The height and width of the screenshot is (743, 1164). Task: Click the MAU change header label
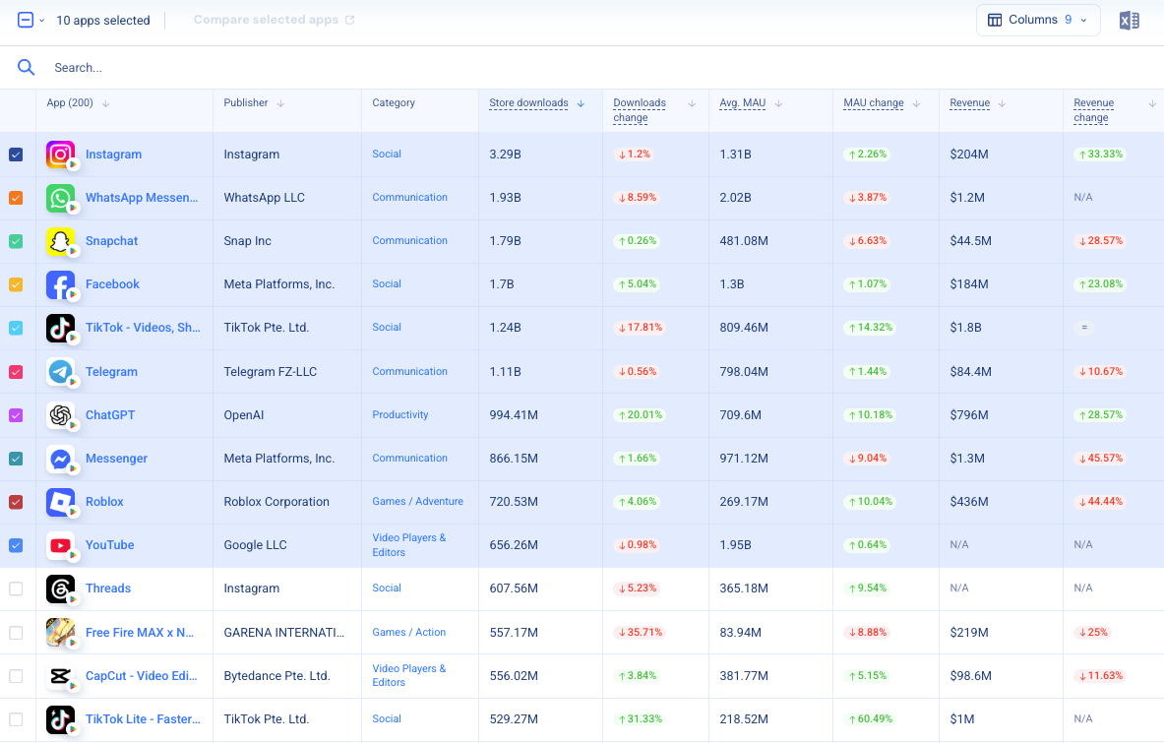point(874,103)
